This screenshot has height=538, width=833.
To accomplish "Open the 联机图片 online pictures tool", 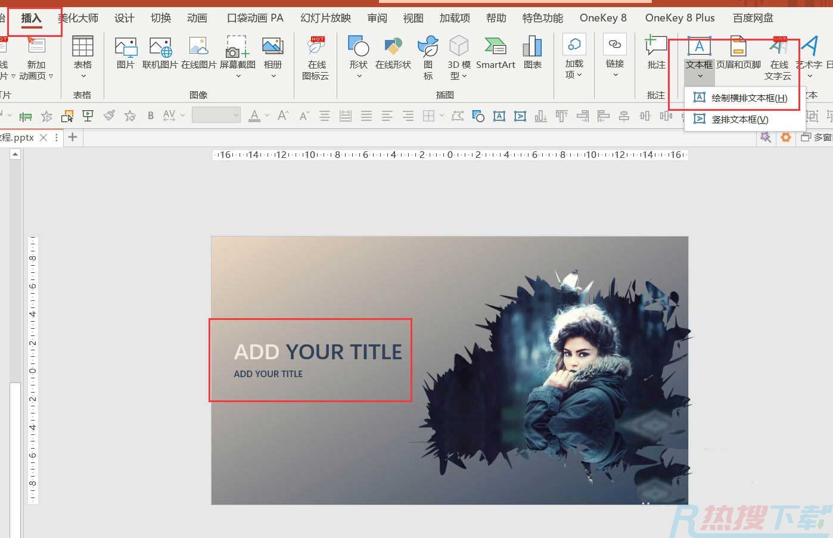I will pyautogui.click(x=160, y=52).
